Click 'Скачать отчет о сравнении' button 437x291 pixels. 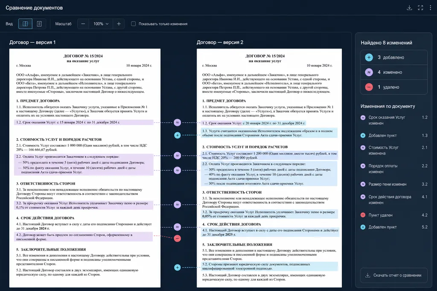[x=394, y=275]
